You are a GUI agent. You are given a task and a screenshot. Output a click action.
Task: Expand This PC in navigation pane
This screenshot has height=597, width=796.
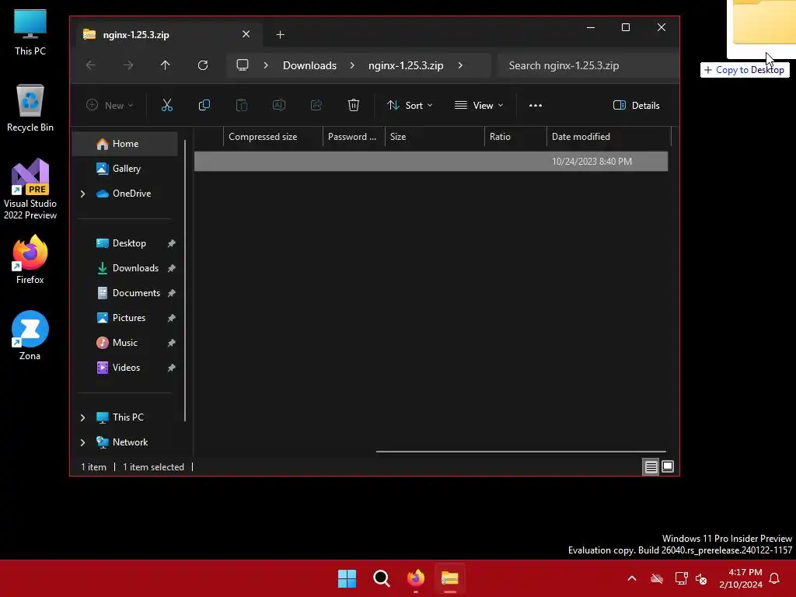(x=82, y=417)
